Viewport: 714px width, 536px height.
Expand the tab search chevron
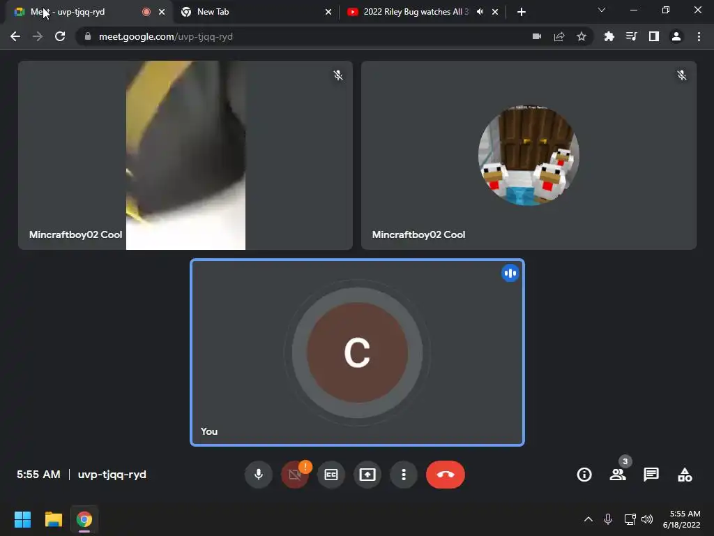[x=602, y=10]
